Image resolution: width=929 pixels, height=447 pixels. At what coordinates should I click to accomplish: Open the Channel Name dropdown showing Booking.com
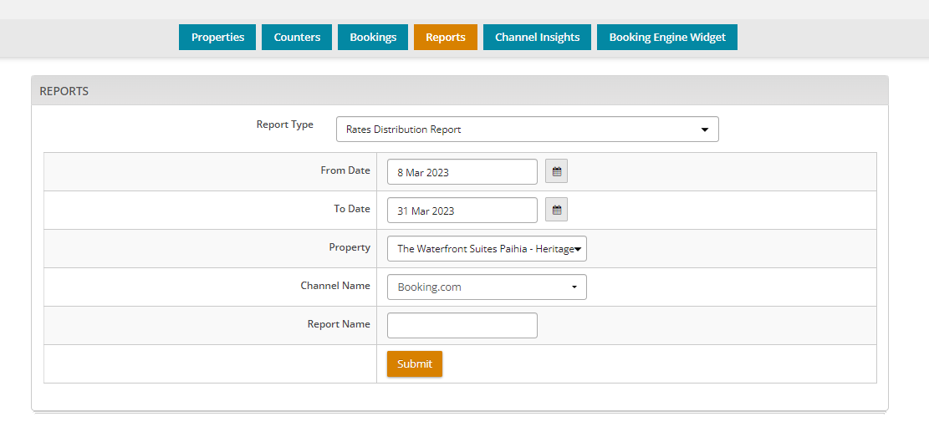(x=487, y=287)
